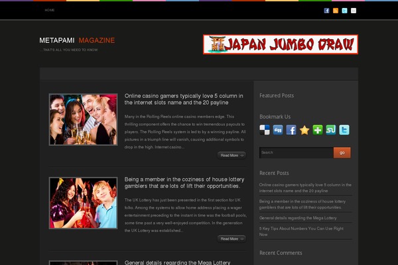Focus the sidebar Search field
The width and height of the screenshot is (398, 265).
[297, 152]
